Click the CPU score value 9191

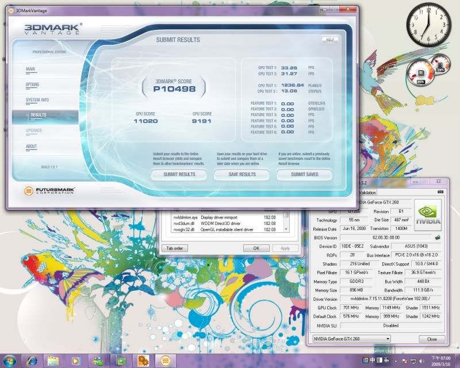coord(202,121)
